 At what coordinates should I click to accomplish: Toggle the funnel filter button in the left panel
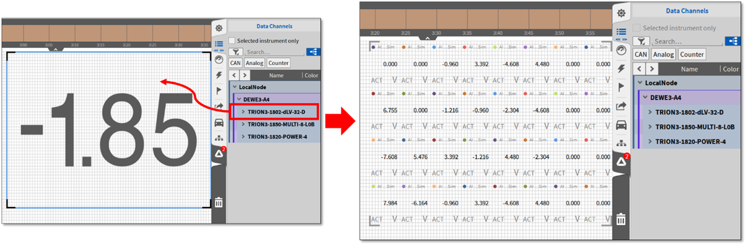236,52
